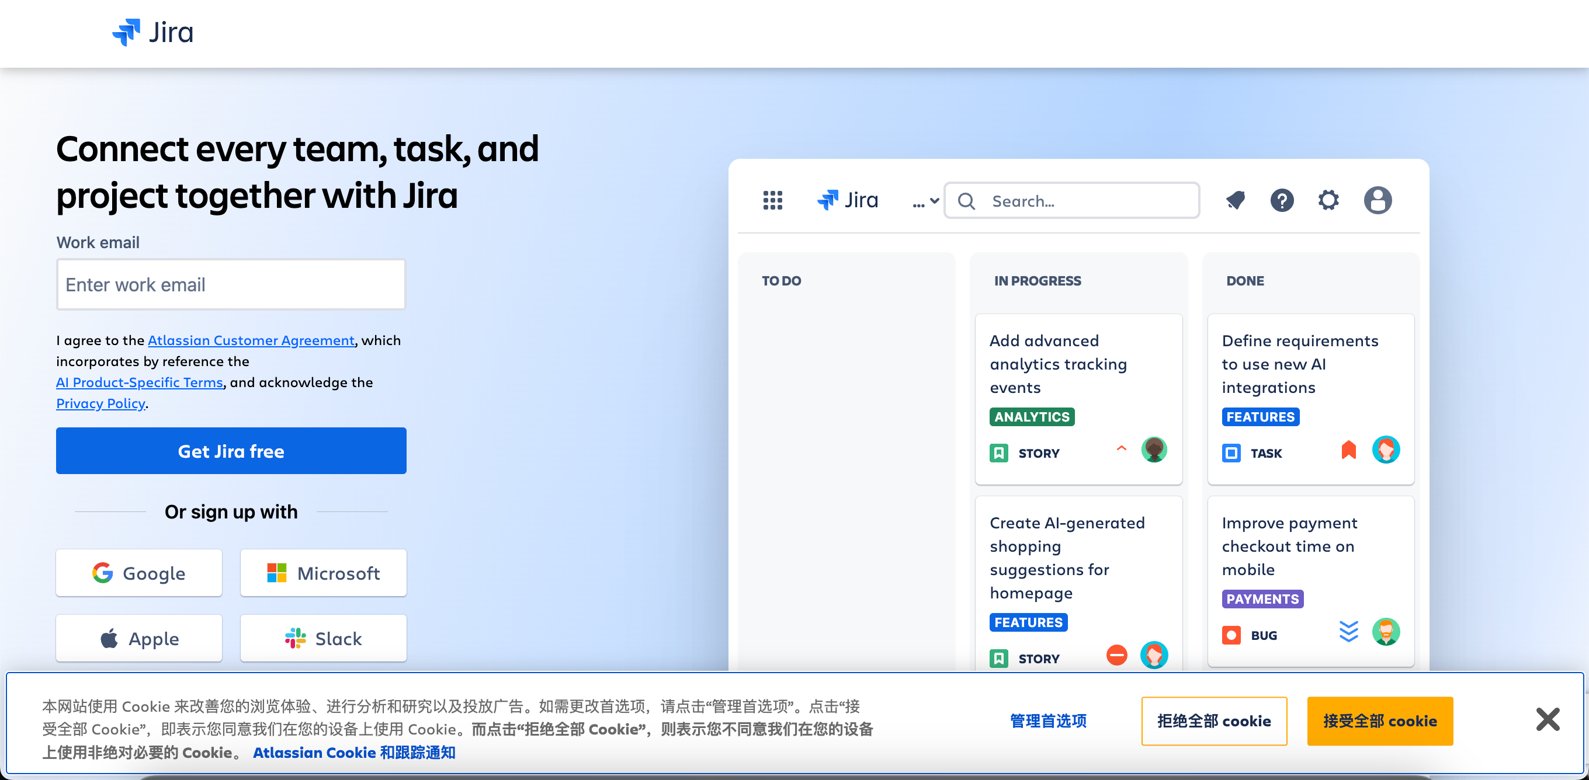The image size is (1589, 780).
Task: Open the Privacy Policy link
Action: click(100, 403)
